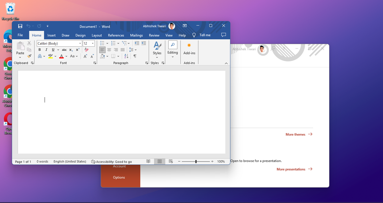Open Options in PowerPoint sidebar
This screenshot has height=203, width=383.
119,177
